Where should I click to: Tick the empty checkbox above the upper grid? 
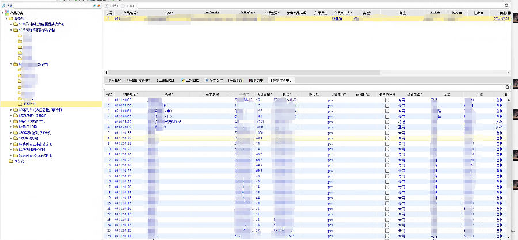pyautogui.click(x=122, y=6)
